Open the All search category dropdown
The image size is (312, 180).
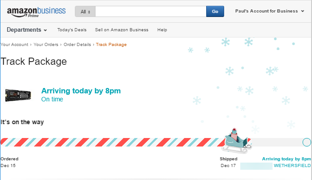pyautogui.click(x=85, y=12)
